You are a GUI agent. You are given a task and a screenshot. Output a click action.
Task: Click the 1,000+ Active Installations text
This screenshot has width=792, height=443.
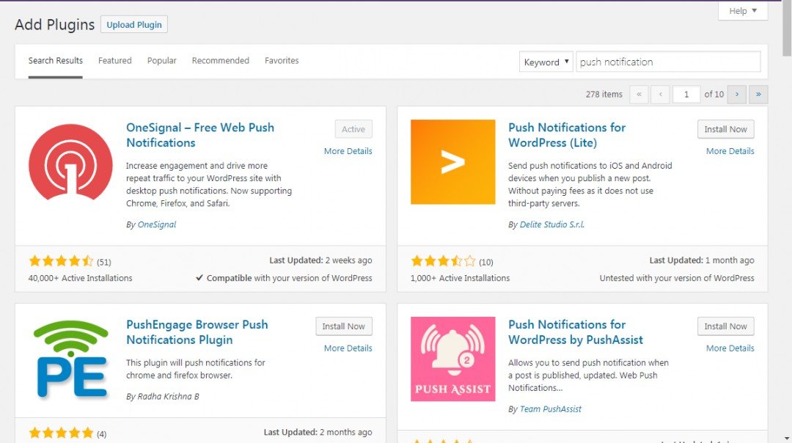click(460, 278)
